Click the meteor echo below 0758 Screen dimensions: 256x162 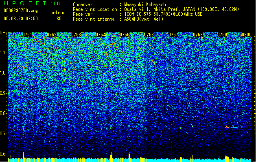coord(192,126)
